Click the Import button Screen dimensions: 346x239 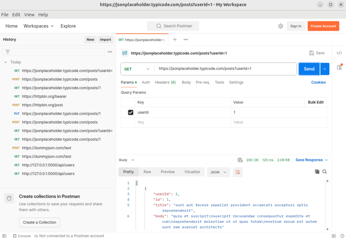click(x=105, y=40)
